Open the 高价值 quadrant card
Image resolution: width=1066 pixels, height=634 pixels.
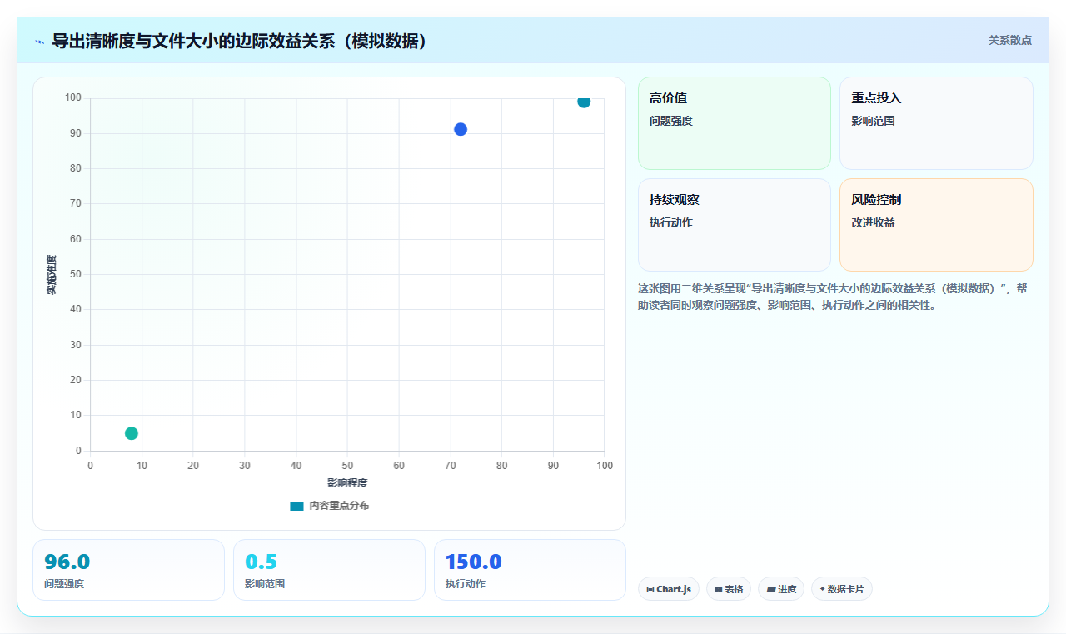point(735,123)
